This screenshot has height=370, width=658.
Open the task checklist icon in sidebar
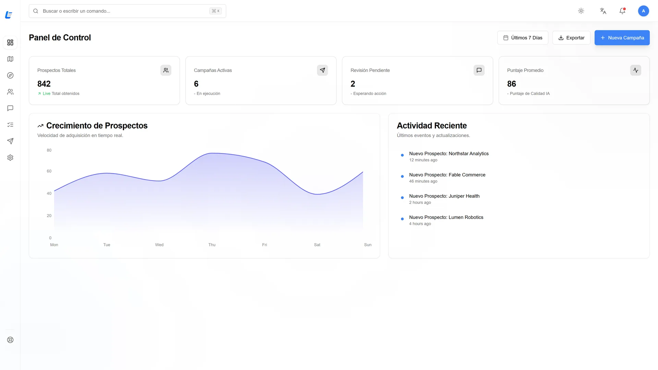(10, 125)
